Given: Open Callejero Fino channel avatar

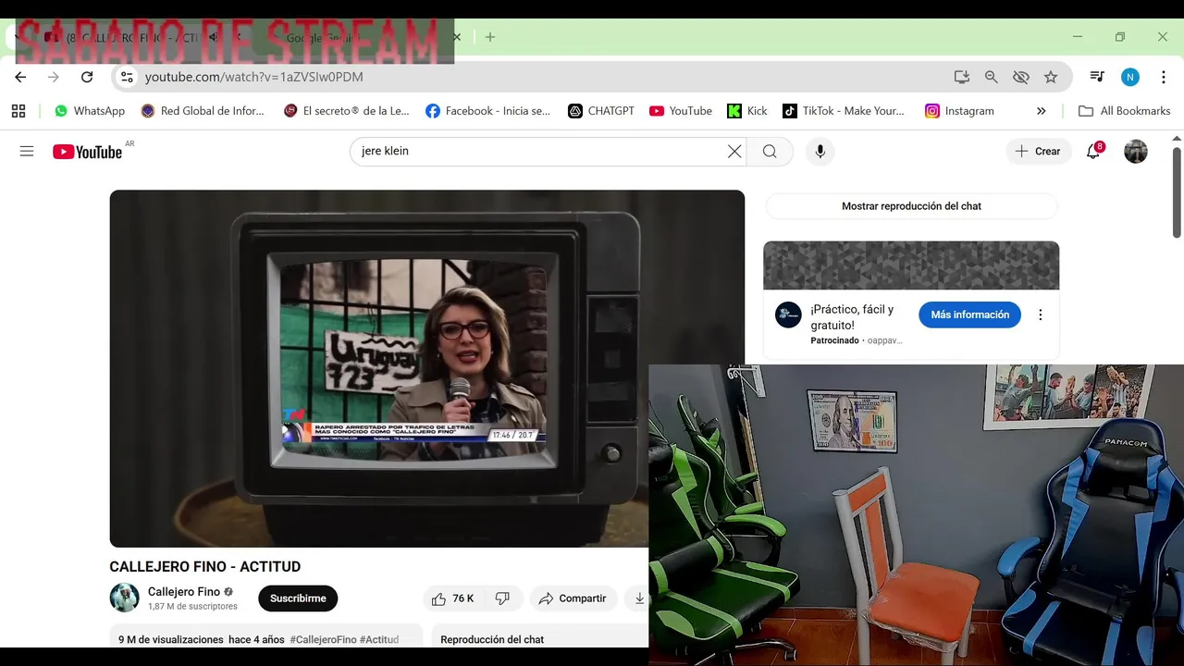Looking at the screenshot, I should click(x=124, y=598).
